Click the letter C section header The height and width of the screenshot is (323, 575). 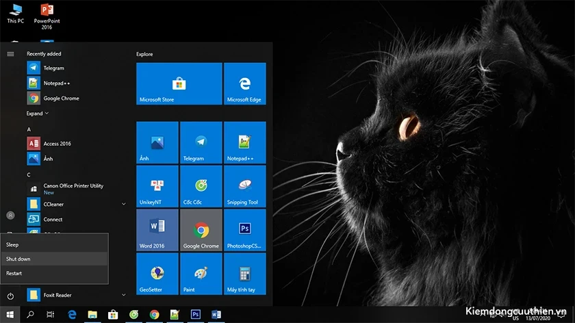pyautogui.click(x=29, y=175)
